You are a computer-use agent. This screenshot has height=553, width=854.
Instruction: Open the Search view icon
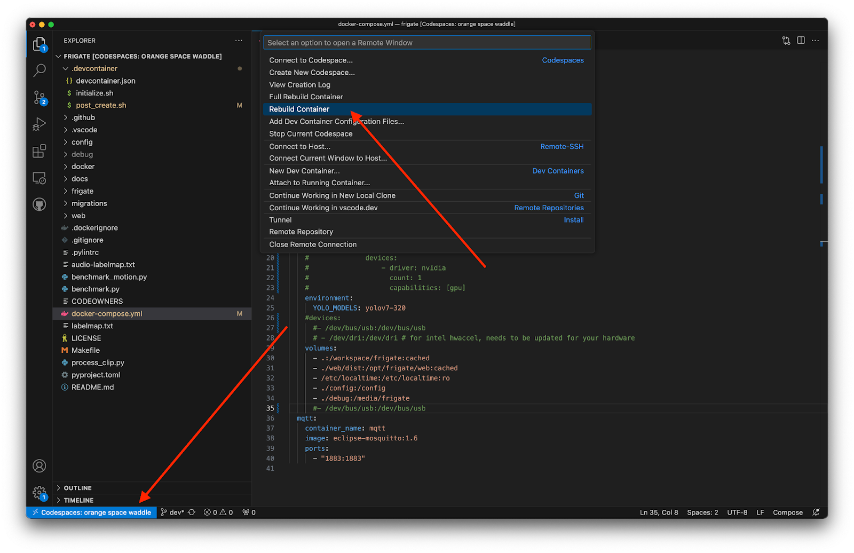coord(39,70)
